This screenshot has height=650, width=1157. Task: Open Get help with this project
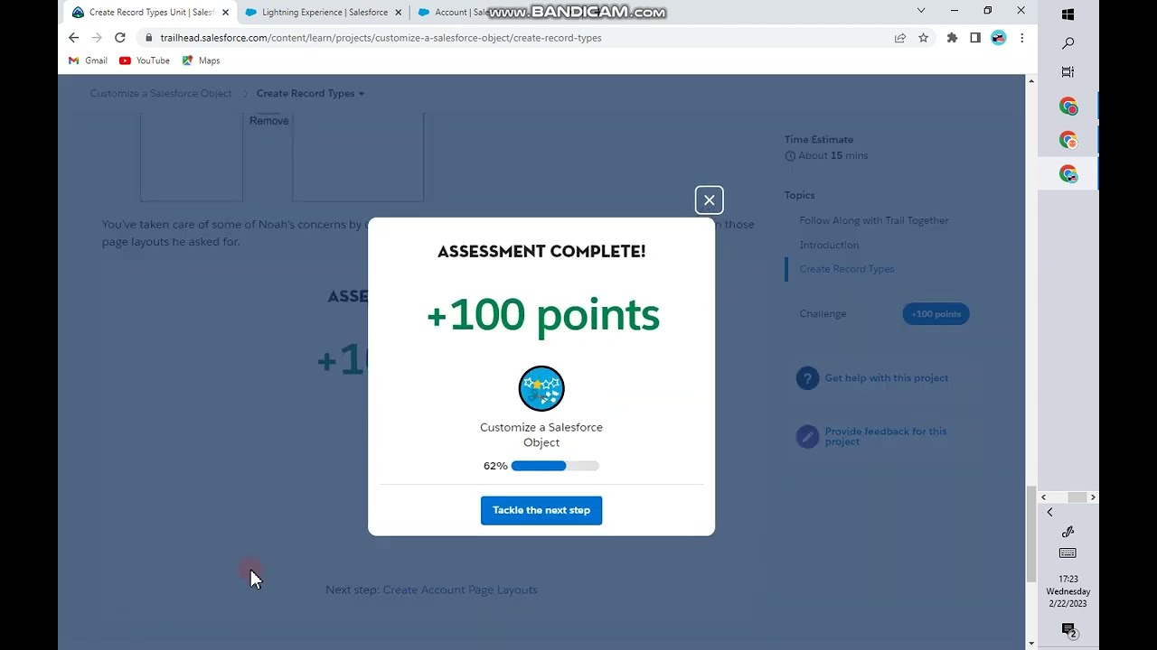[x=887, y=378]
